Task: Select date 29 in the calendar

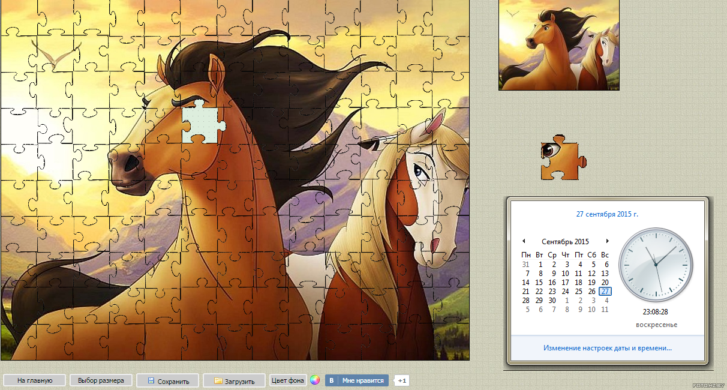Action: pyautogui.click(x=539, y=301)
